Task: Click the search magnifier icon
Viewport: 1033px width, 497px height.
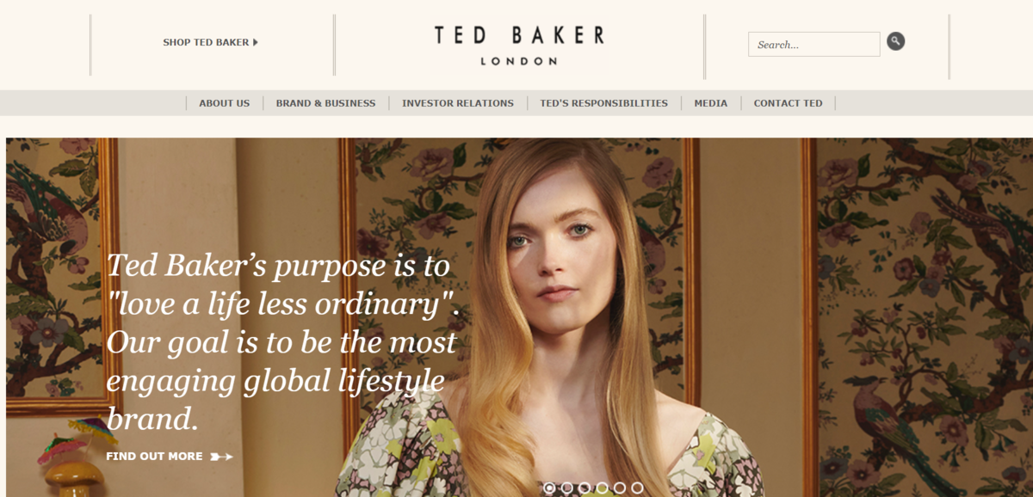Action: pyautogui.click(x=895, y=41)
